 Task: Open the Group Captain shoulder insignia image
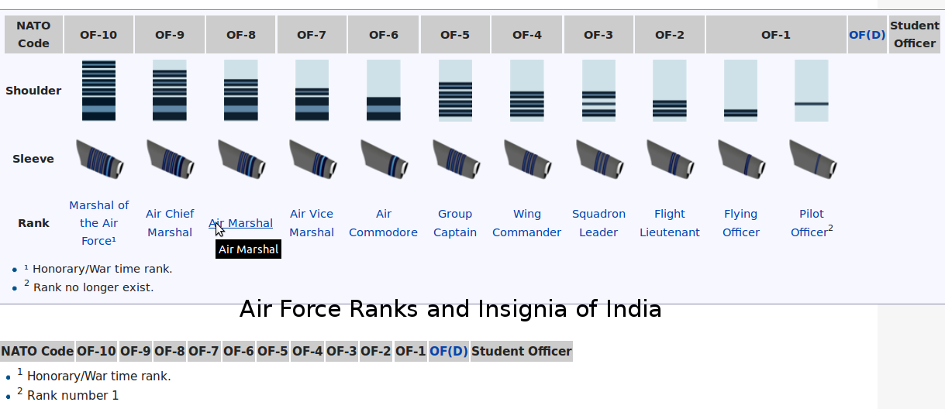click(455, 91)
